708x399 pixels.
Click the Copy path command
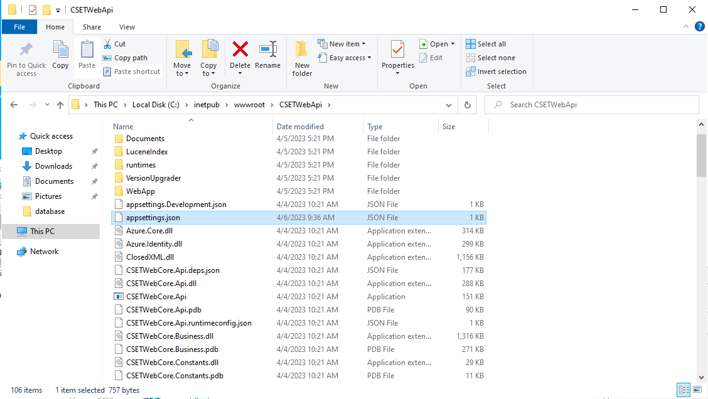[125, 58]
